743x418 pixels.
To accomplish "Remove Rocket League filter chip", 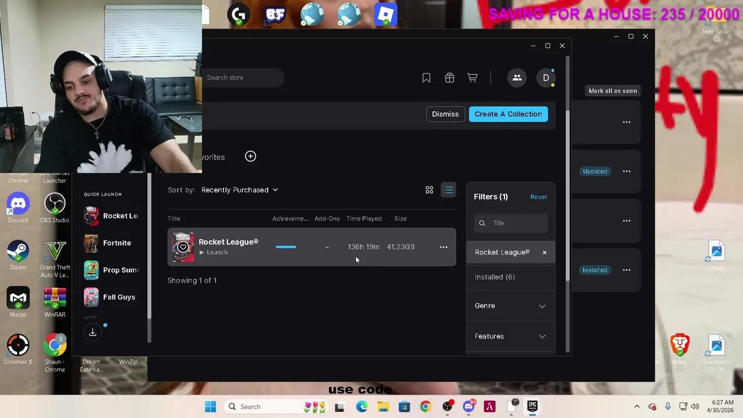I will (544, 253).
